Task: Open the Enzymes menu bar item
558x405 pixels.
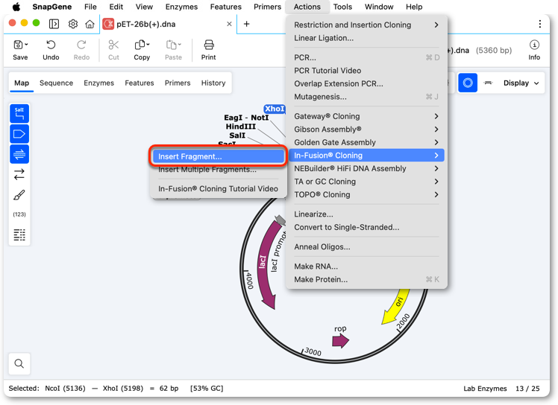Action: 181,7
